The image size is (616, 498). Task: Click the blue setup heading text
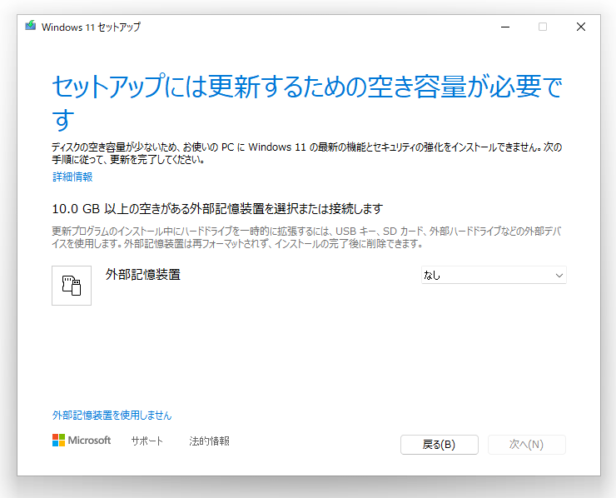point(307,102)
